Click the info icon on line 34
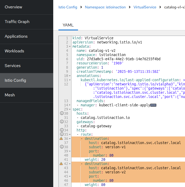Image resolution: width=185 pixels, height=187 pixels. click(x=62, y=130)
